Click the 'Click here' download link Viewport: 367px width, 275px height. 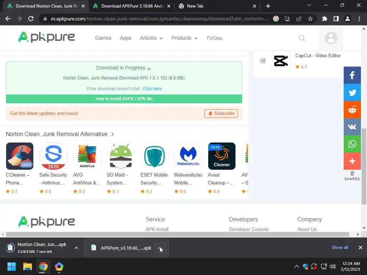(152, 89)
